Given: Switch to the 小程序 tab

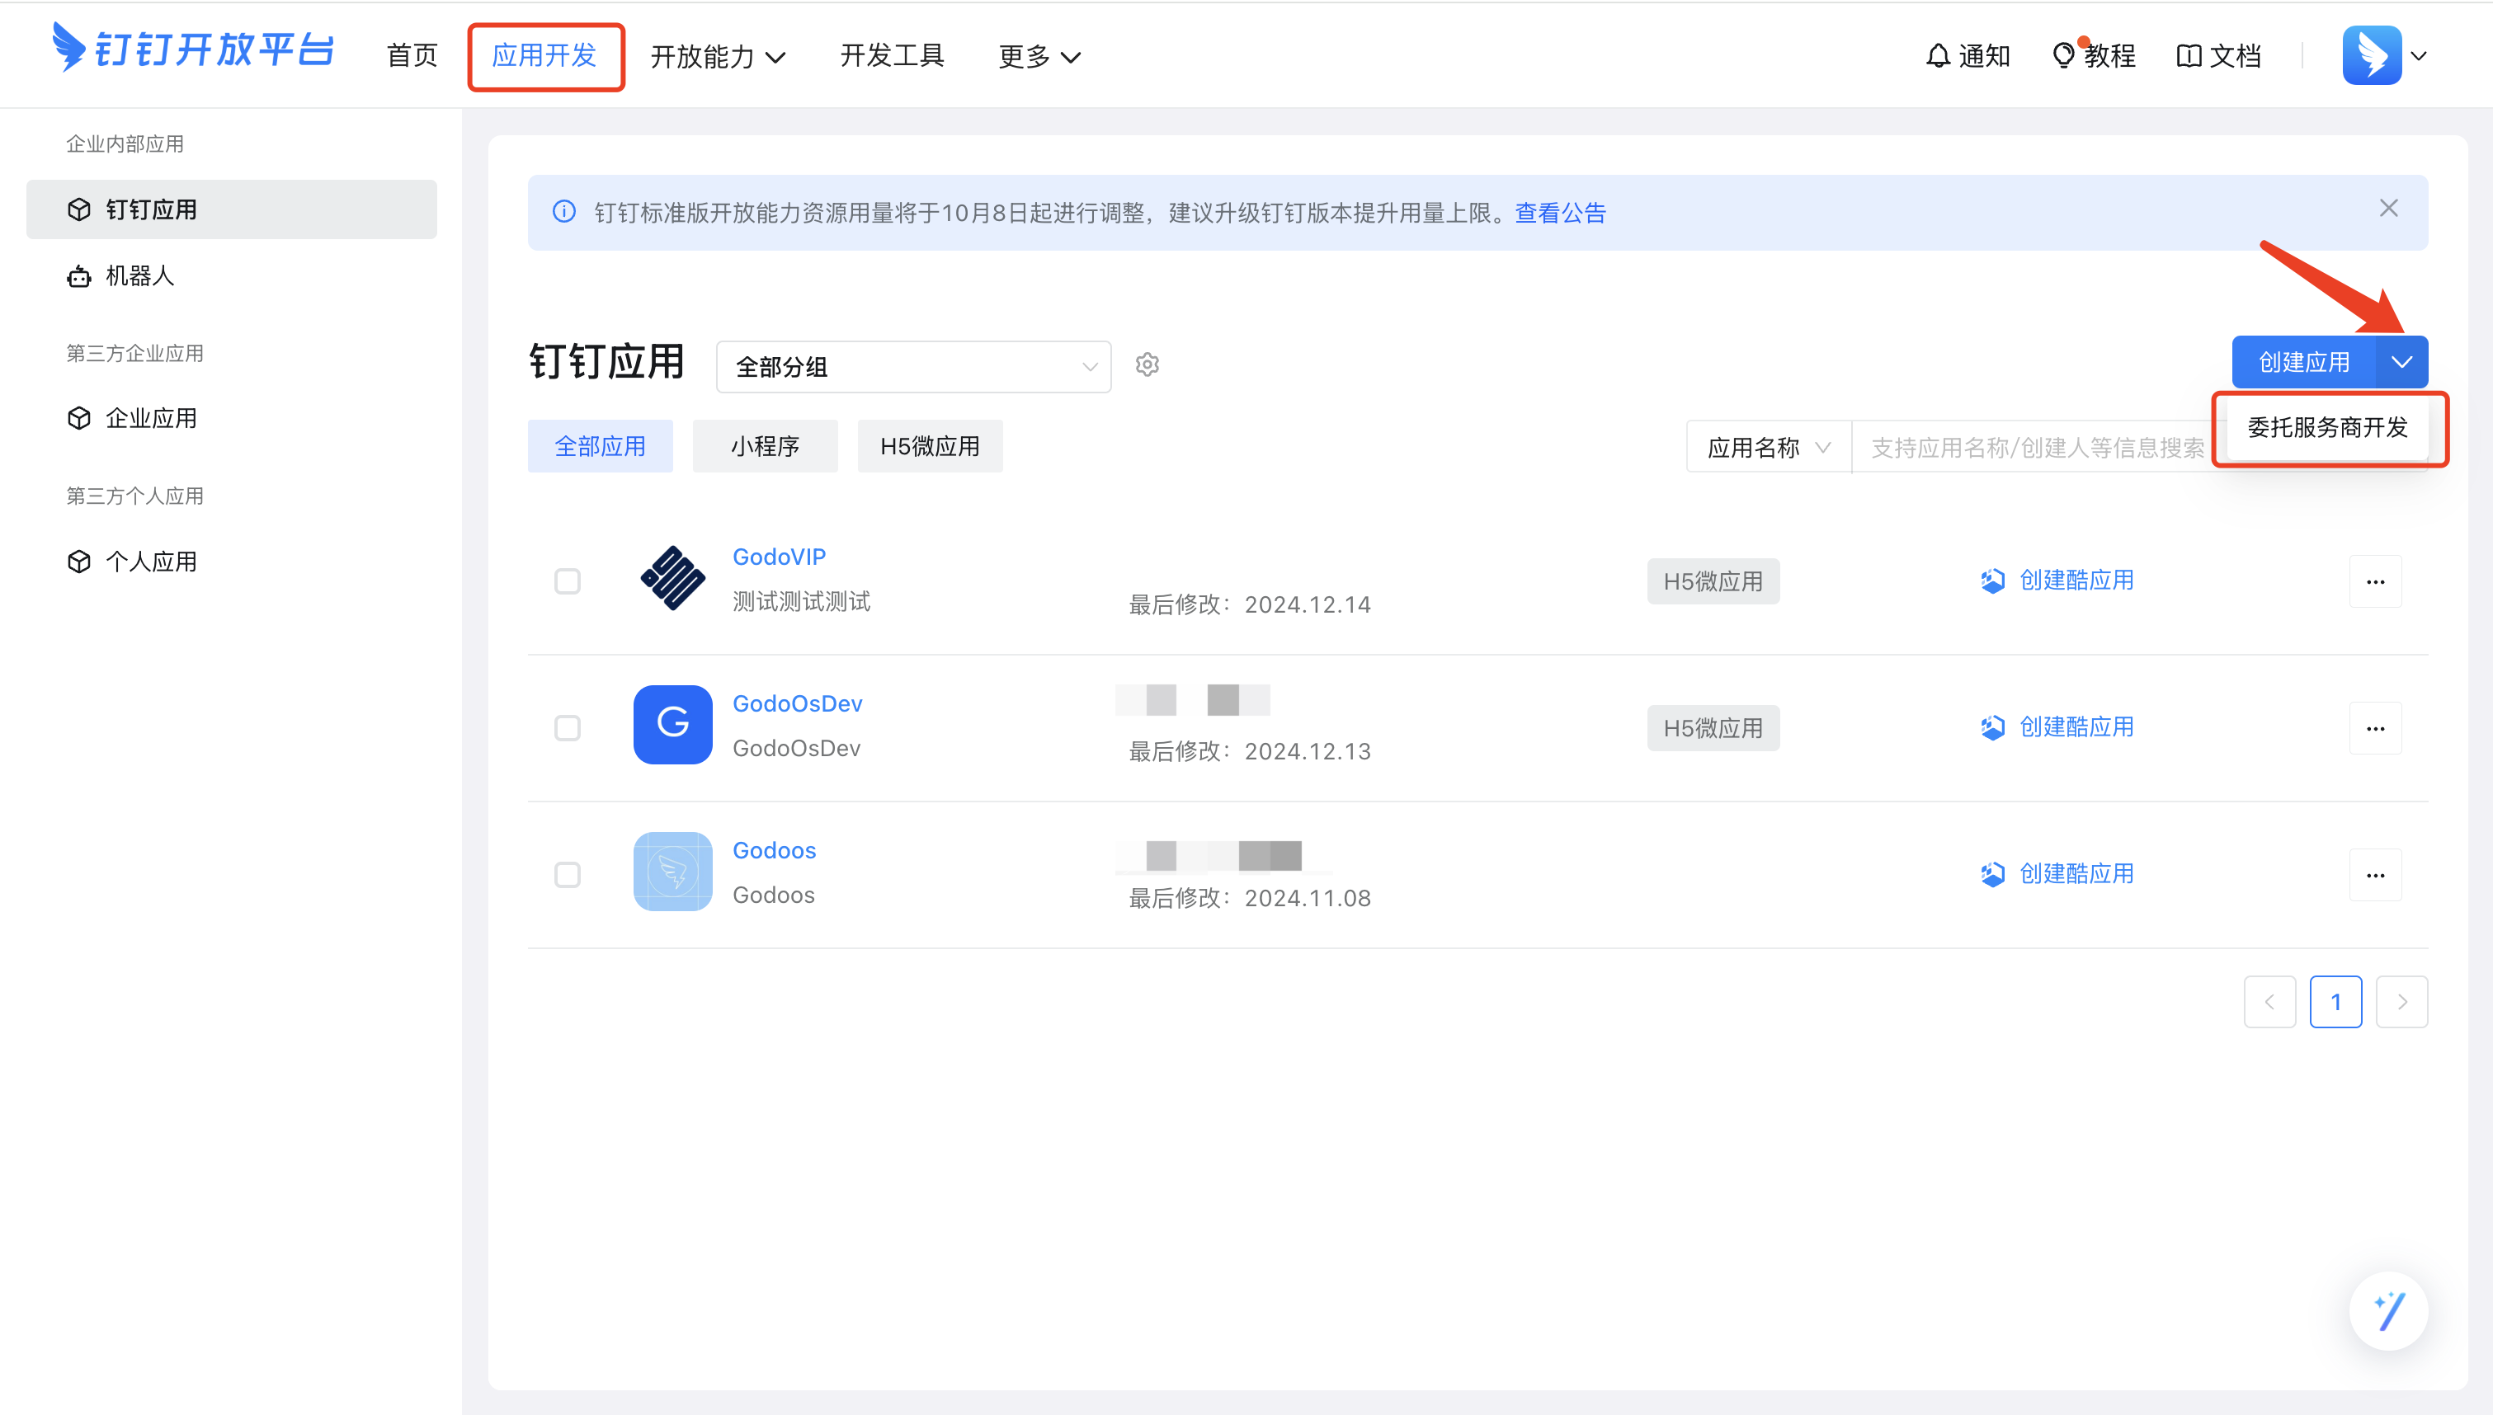Looking at the screenshot, I should point(765,446).
